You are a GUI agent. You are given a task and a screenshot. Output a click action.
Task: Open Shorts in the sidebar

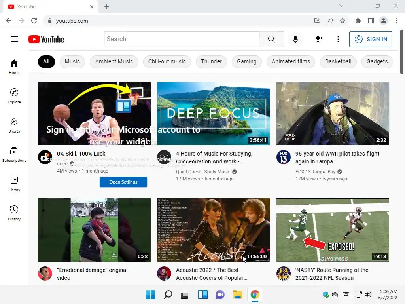coord(14,125)
